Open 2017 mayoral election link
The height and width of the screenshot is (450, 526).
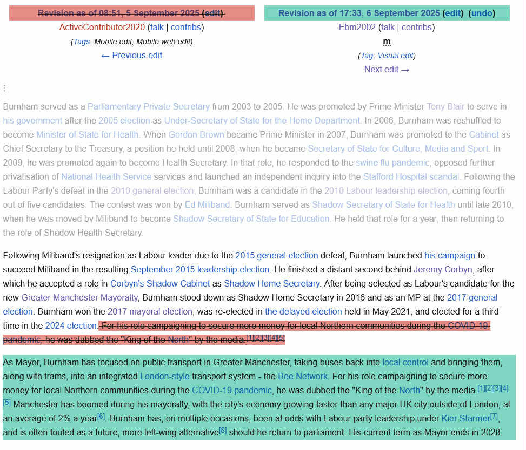[150, 312]
